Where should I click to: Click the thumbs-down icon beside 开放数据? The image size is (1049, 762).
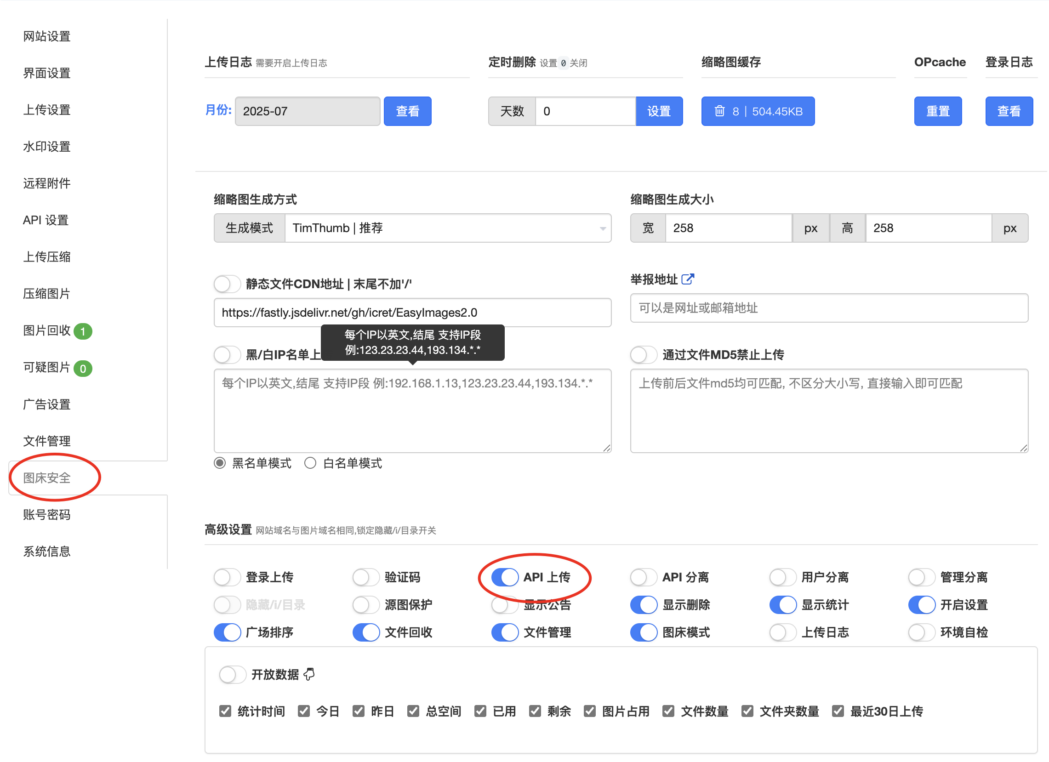[x=309, y=674]
